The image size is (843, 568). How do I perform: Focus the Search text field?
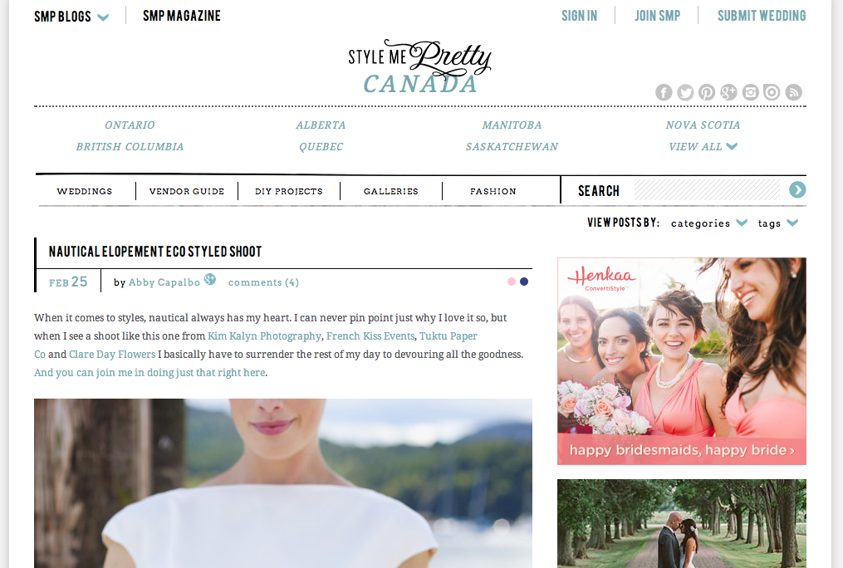[x=707, y=190]
